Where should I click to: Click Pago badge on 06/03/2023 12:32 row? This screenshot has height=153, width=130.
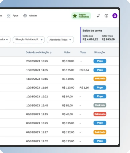[100, 141]
